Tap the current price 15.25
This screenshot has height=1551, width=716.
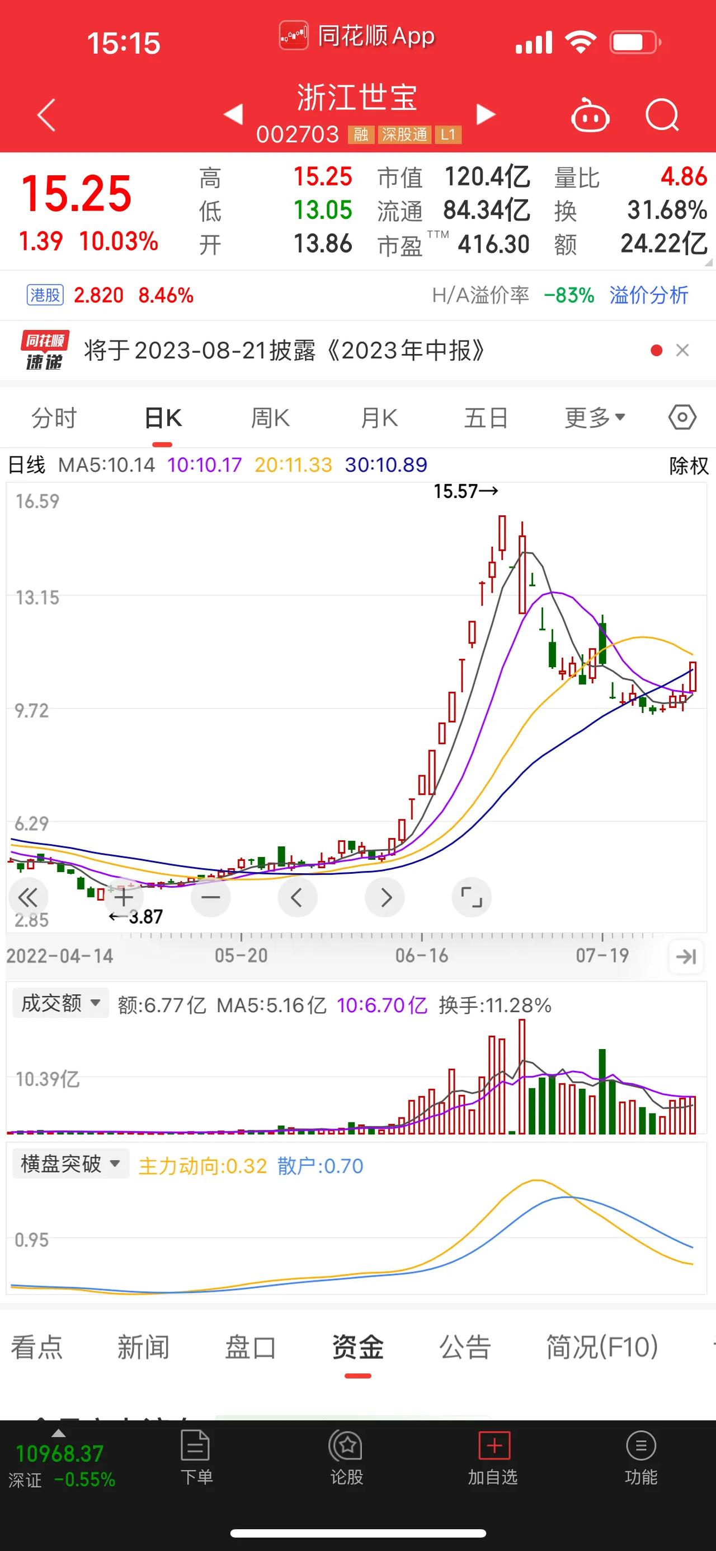click(x=76, y=194)
